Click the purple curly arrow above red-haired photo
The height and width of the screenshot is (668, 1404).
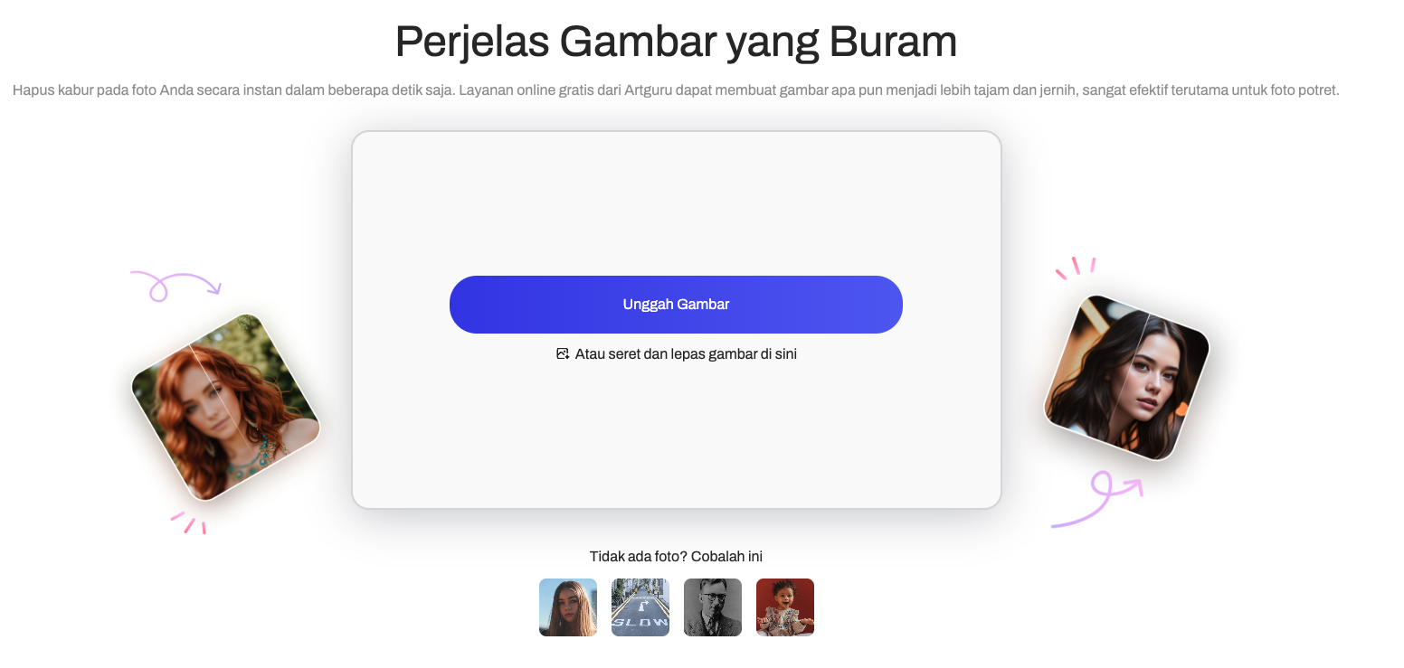pyautogui.click(x=174, y=284)
